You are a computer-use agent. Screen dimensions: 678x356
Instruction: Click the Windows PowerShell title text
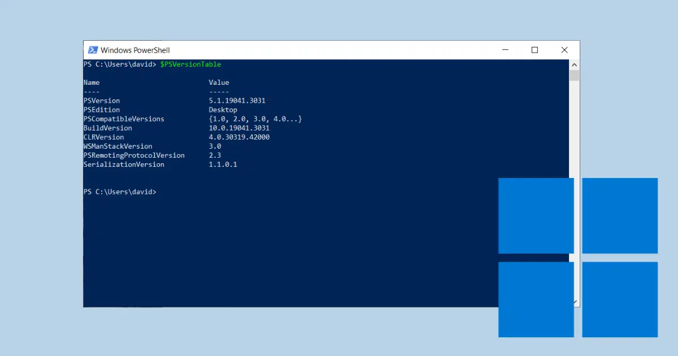point(135,50)
